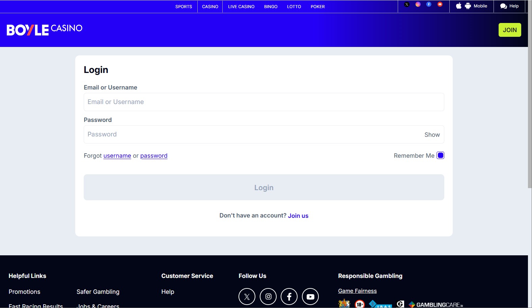Open the X (Twitter) icon in top bar
Viewport: 532px width, 308px height.
[407, 4]
